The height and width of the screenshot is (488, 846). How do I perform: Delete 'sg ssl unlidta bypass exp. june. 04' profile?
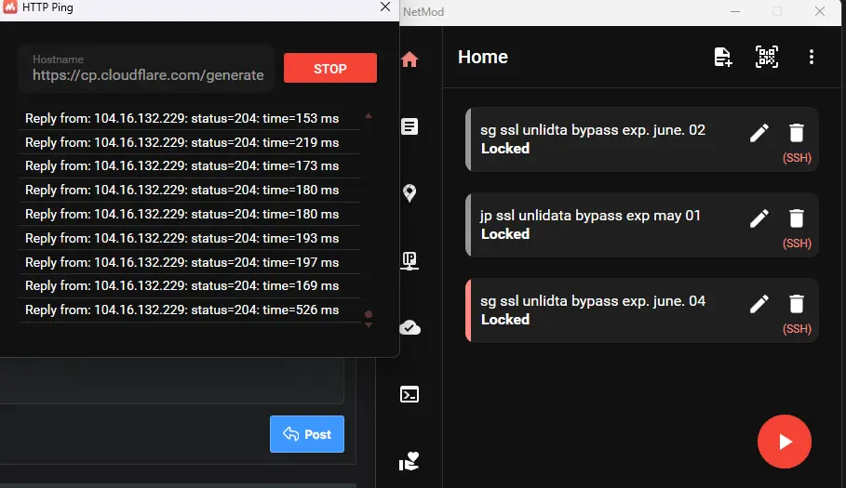coord(797,304)
